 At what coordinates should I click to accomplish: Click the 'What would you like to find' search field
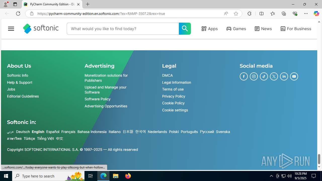pyautogui.click(x=123, y=29)
